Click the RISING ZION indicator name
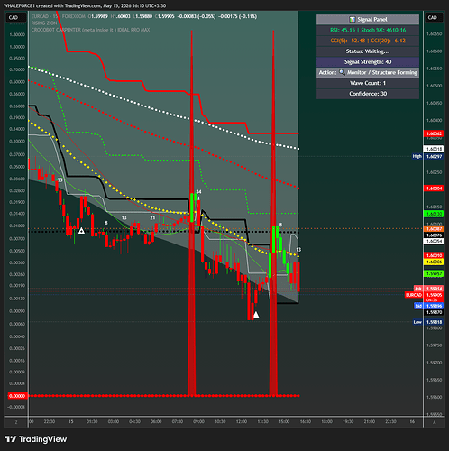Screen dimensions: 449x451 click(44, 23)
